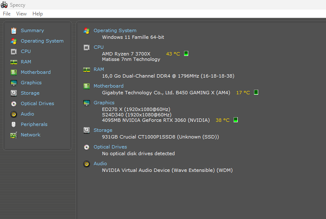This screenshot has width=326, height=219.
Task: Click the Windows flag icon in the summary panel
Action: [87, 30]
